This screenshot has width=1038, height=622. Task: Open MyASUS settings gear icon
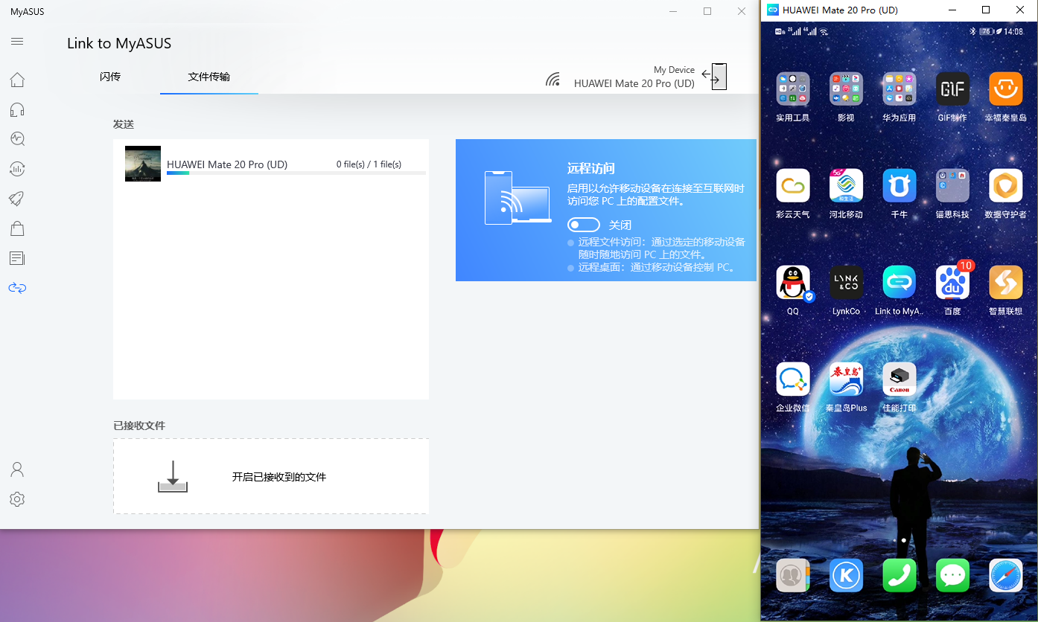[x=17, y=499]
